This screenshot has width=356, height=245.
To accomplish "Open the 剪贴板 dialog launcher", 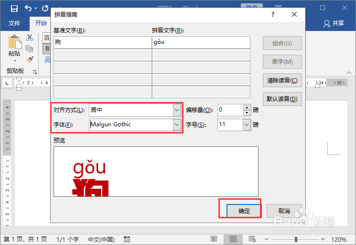I will (x=35, y=72).
